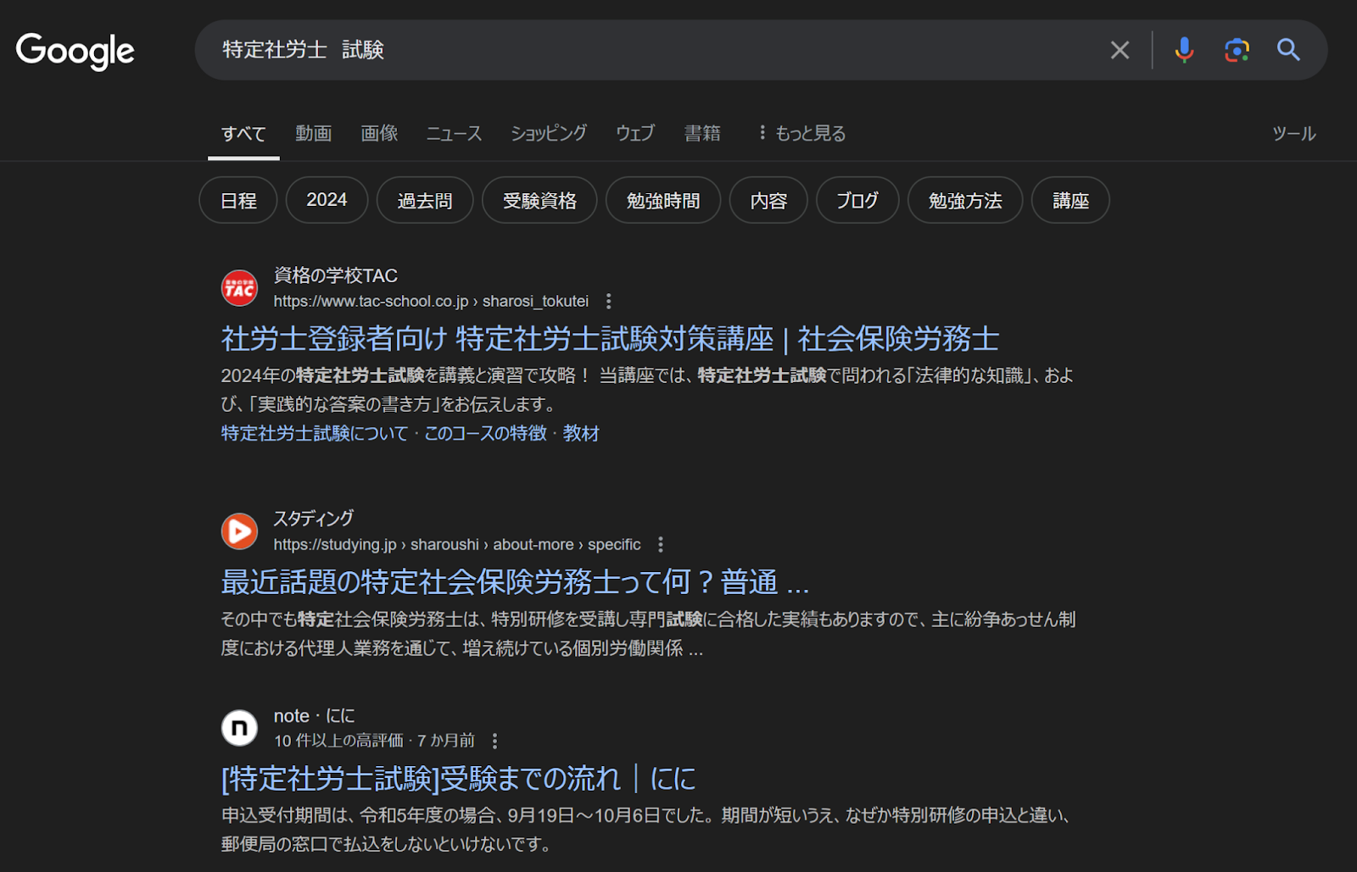
Task: Select the すべて tab
Action: (243, 133)
